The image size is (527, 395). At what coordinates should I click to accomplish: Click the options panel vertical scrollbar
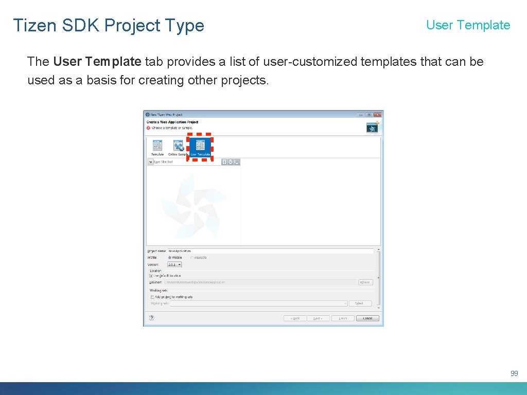pos(378,278)
